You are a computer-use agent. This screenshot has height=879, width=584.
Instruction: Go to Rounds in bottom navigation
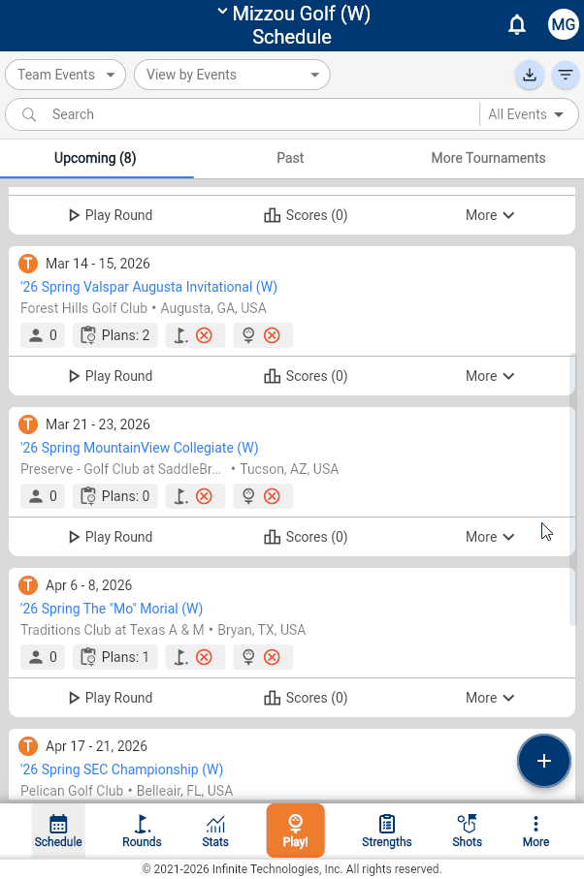(x=142, y=831)
